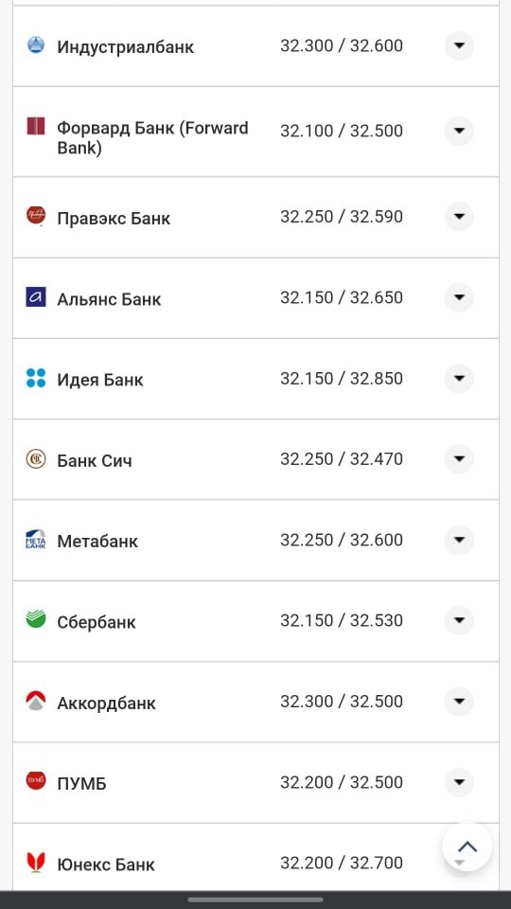The width and height of the screenshot is (511, 909).
Task: Click the Идея Банк four-dots logo
Action: tap(36, 378)
